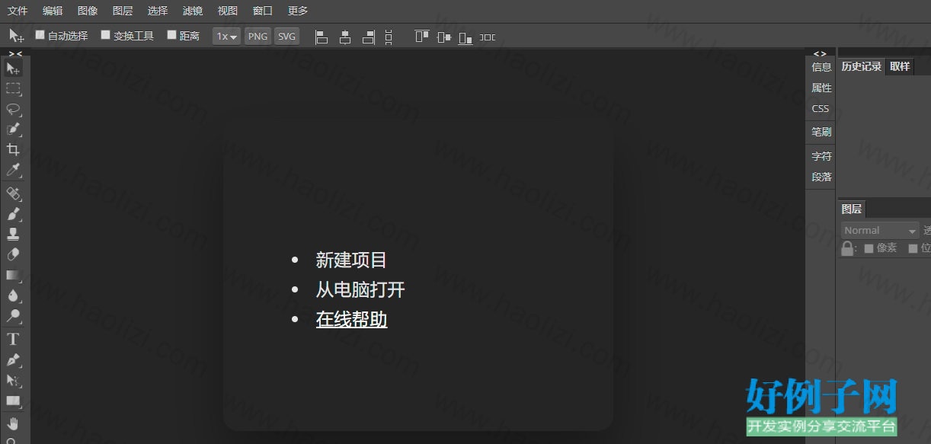Click the SVG export button
The image size is (931, 444).
(x=286, y=37)
